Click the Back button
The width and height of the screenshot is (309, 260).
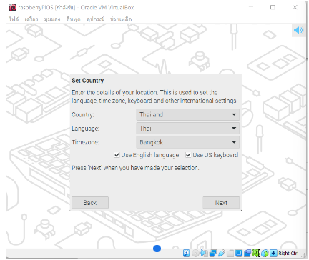(90, 203)
